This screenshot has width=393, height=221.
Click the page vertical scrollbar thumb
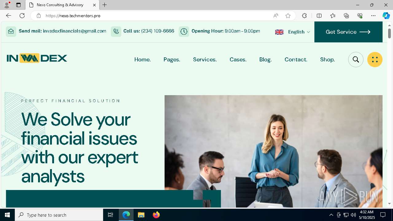[389, 33]
